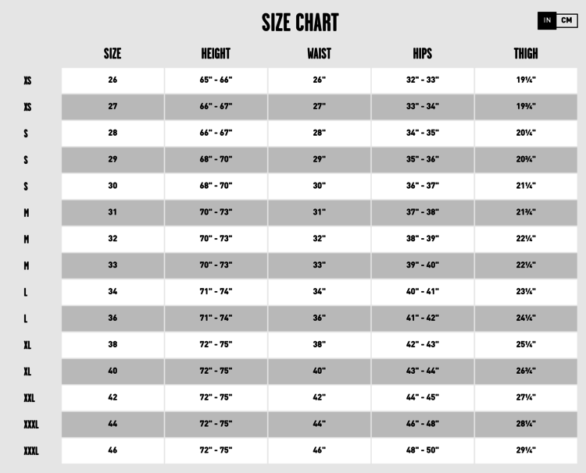Screen dimensions: 586x473
Task: Switch units to CM
Action: click(567, 20)
